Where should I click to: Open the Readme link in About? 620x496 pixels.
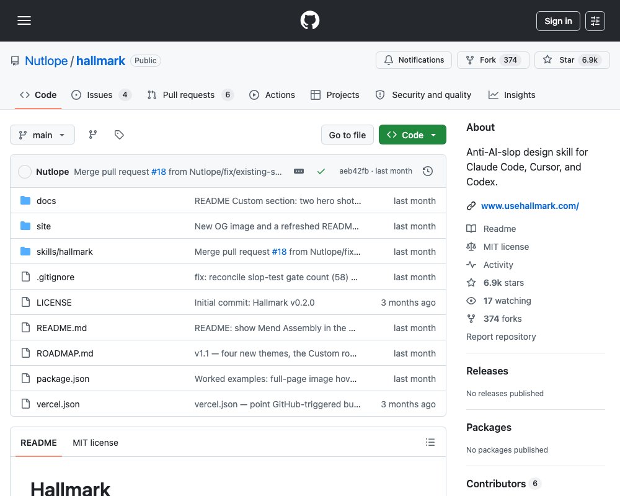click(491, 229)
